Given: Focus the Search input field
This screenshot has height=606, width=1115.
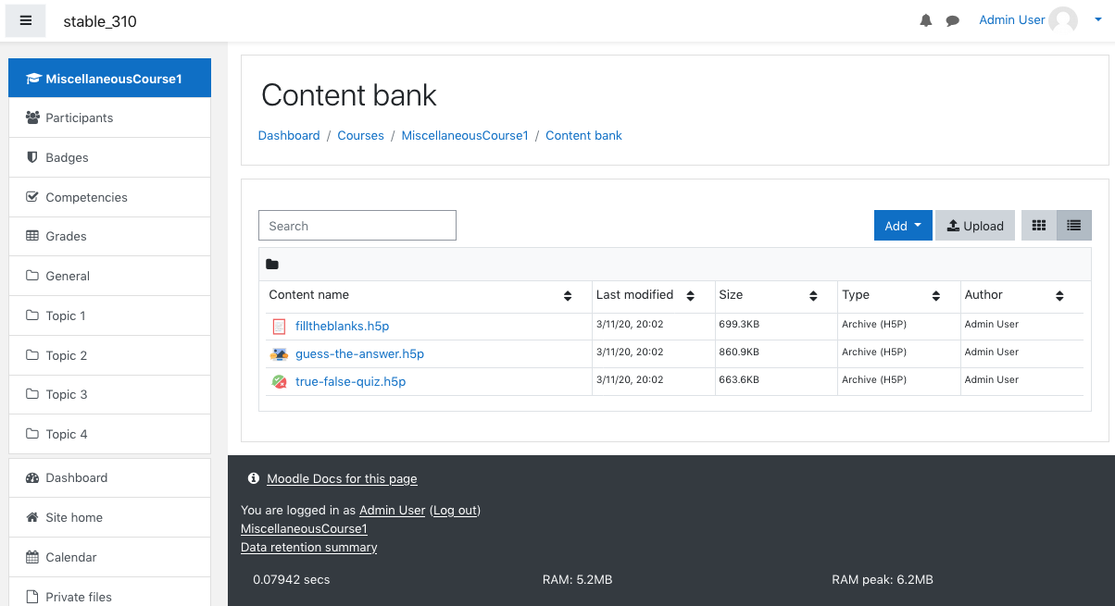Looking at the screenshot, I should pos(357,226).
